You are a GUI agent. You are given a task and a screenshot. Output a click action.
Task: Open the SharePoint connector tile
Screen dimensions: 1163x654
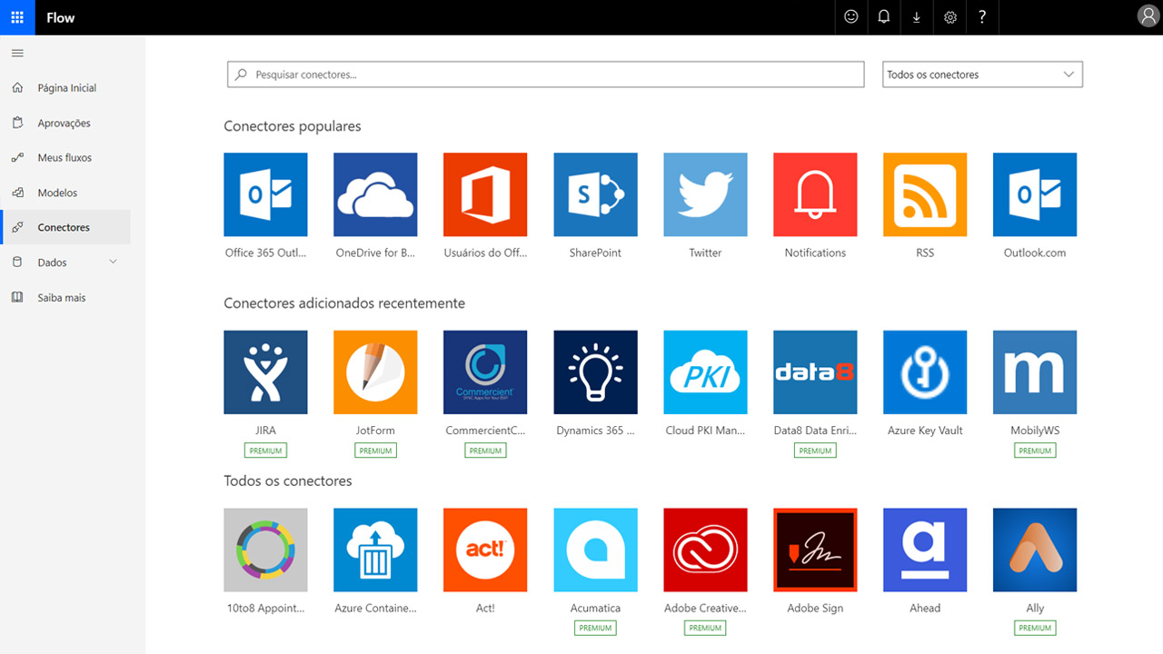point(595,194)
